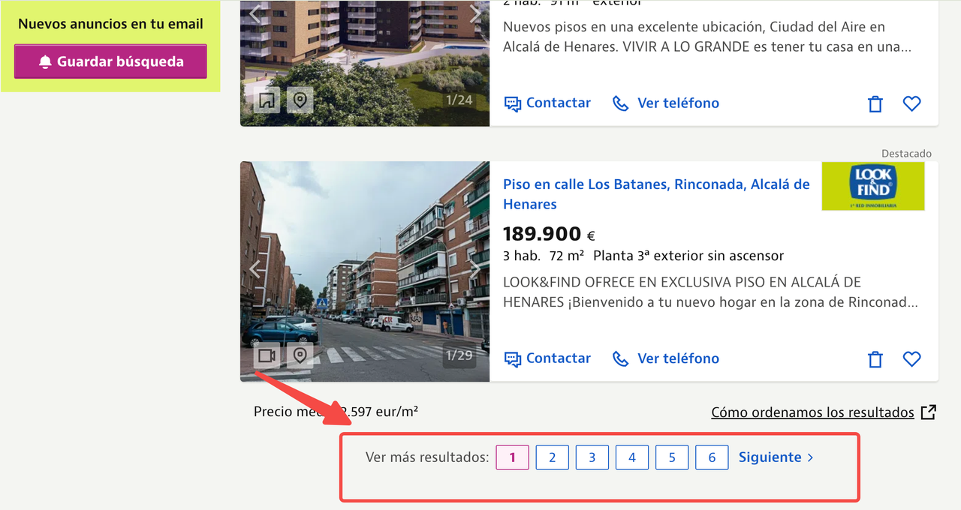This screenshot has width=961, height=510.
Task: Open floor plan icon on top listing photo
Action: [267, 100]
